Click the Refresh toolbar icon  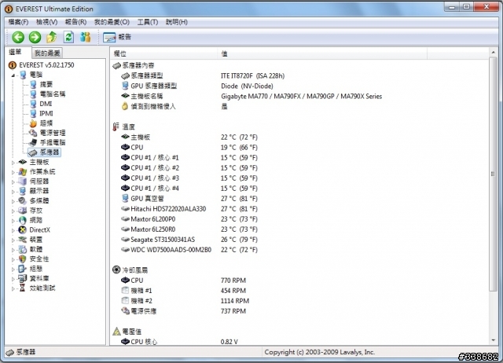(68, 37)
